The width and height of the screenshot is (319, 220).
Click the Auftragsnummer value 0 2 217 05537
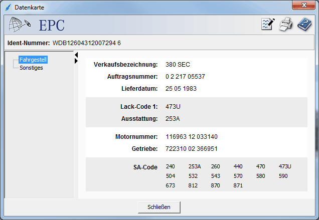tap(185, 77)
